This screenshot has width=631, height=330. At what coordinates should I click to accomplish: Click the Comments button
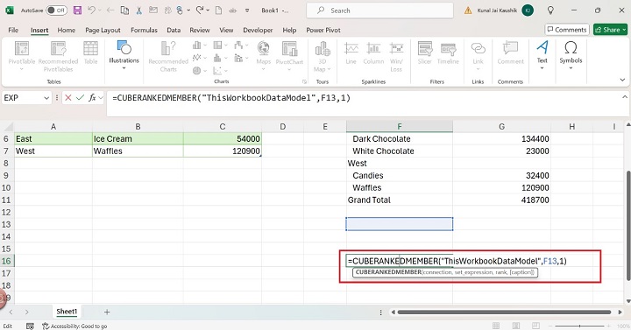pos(567,30)
